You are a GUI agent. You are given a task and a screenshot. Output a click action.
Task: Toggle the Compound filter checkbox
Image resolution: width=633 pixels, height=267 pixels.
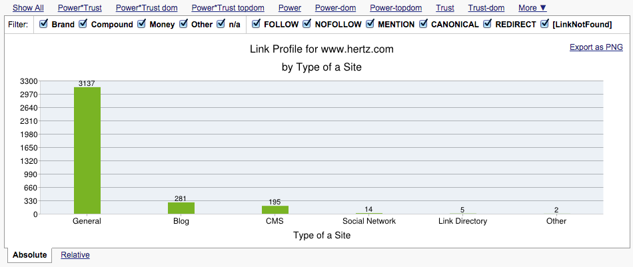point(83,24)
